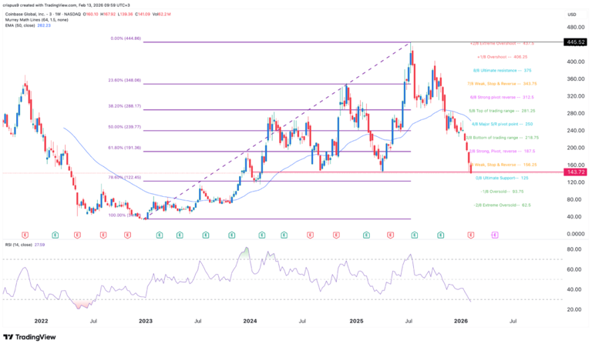
Task: Select the 23.60% (348.06) Fibonacci label
Action: (x=125, y=81)
